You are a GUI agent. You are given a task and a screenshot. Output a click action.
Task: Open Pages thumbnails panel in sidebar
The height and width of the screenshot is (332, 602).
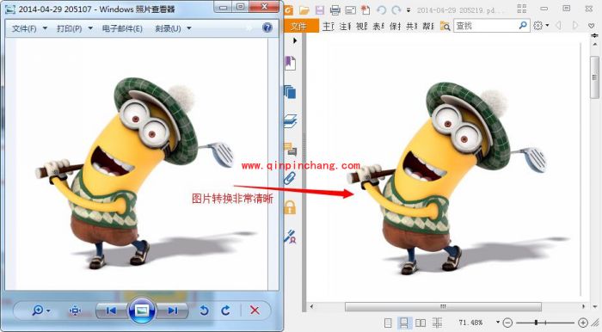(x=290, y=92)
